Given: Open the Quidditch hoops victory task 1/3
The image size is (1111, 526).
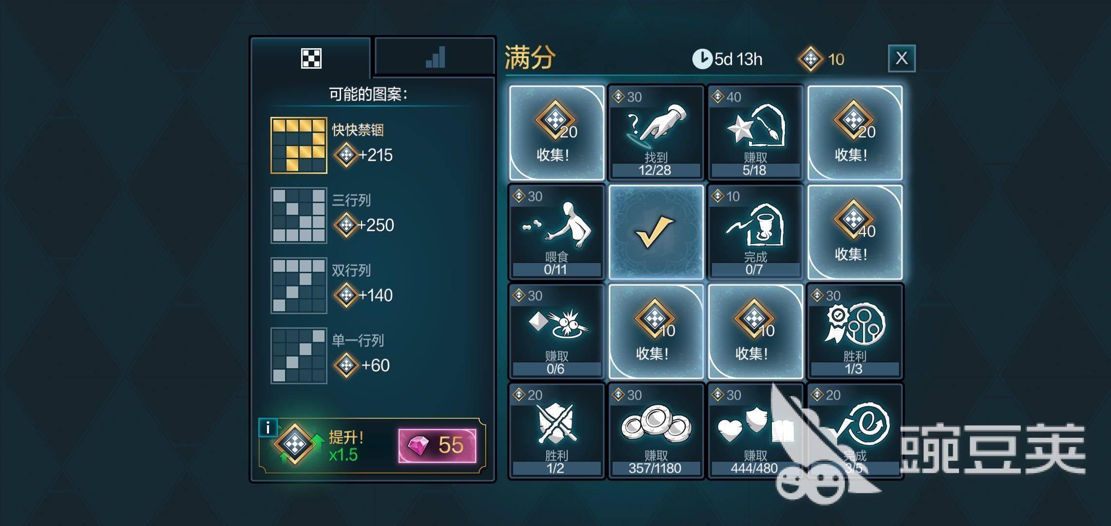Looking at the screenshot, I should tap(855, 332).
